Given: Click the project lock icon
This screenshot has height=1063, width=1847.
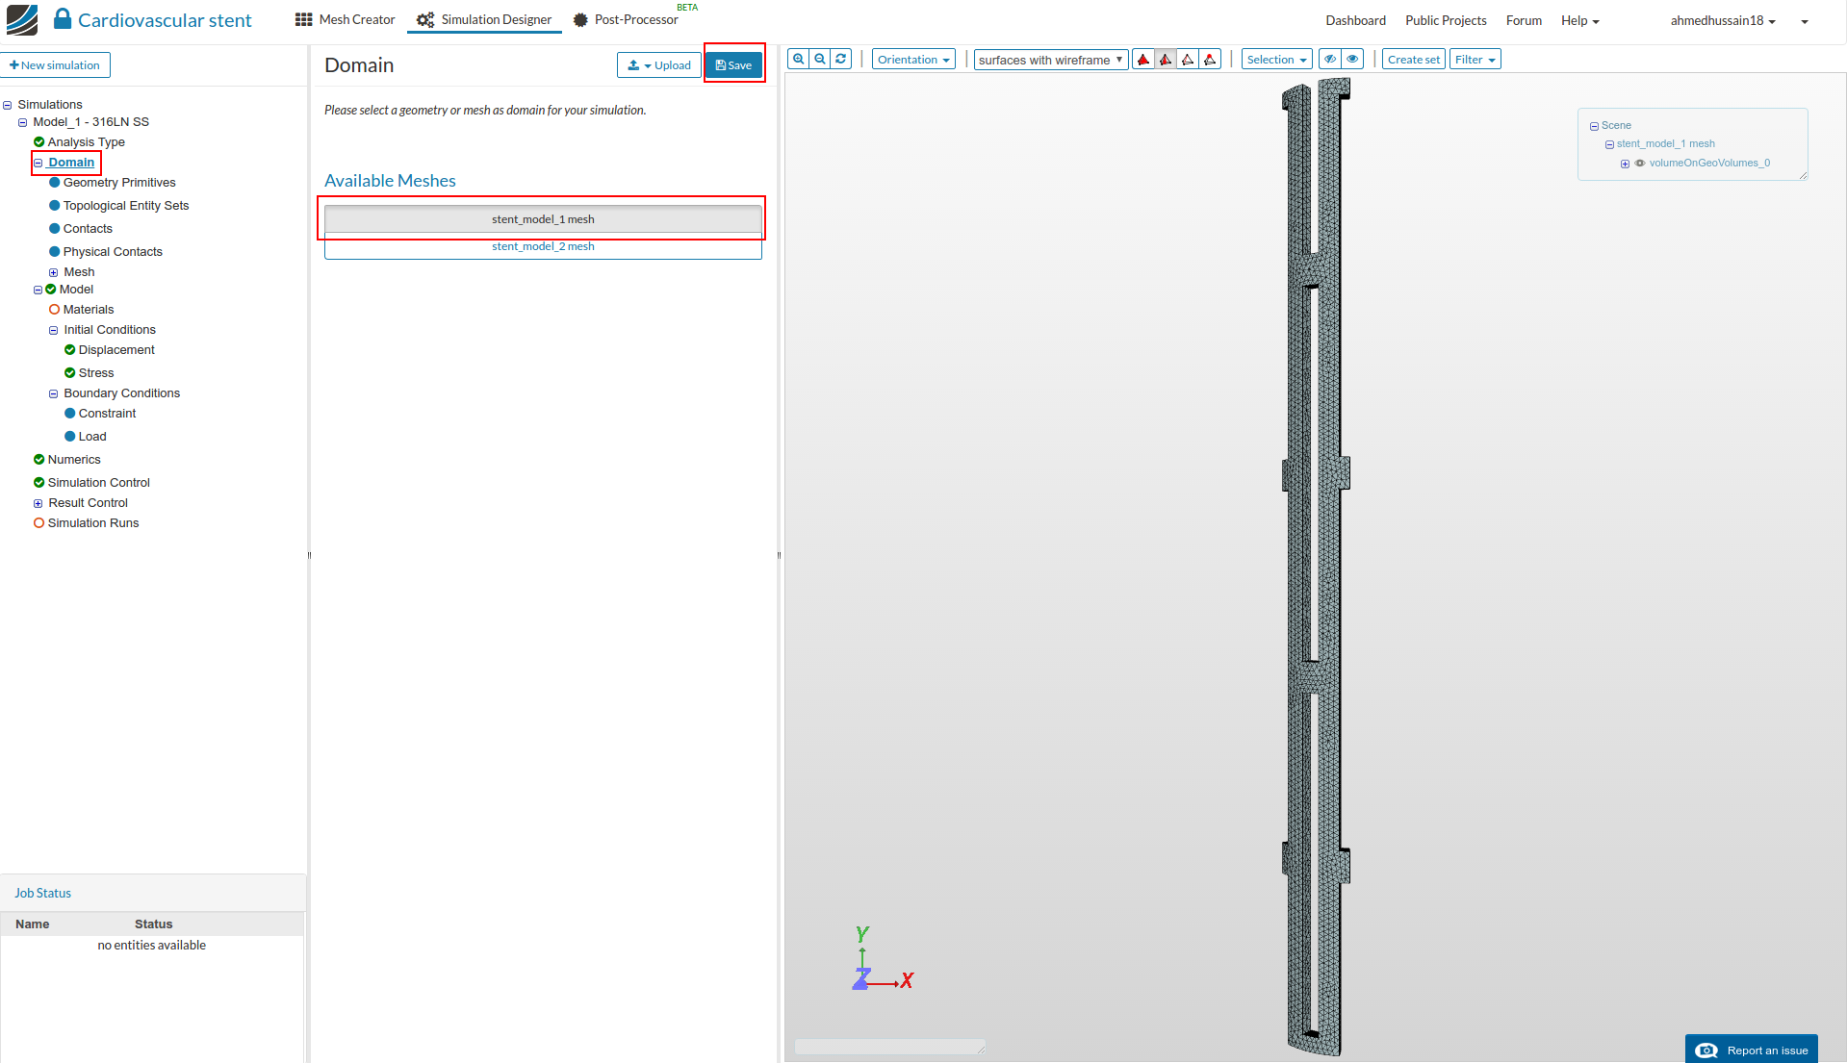Looking at the screenshot, I should click(x=63, y=19).
